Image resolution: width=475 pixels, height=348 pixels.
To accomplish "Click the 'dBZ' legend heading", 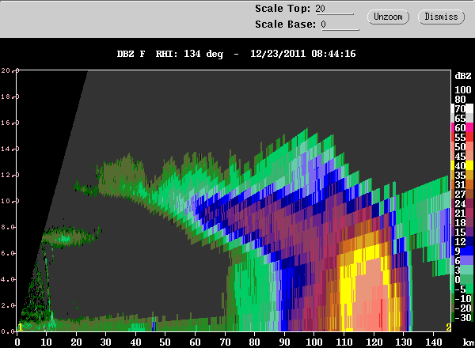I will [x=463, y=76].
